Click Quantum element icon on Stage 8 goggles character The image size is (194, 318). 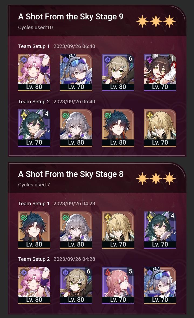point(150,273)
